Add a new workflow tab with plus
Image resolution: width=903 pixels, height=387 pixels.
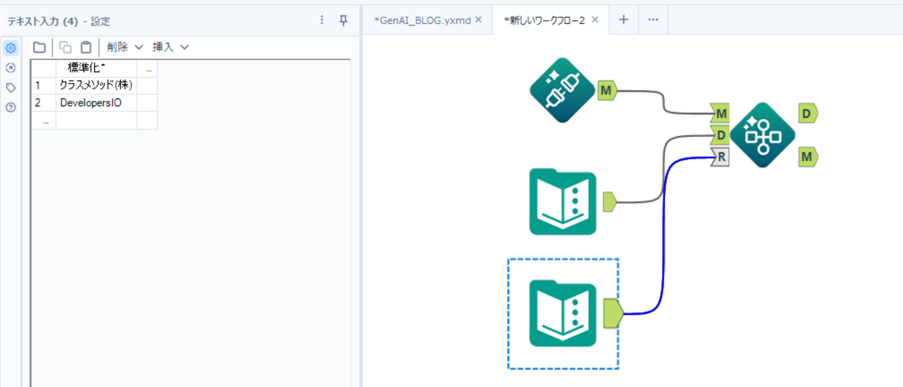pos(623,20)
